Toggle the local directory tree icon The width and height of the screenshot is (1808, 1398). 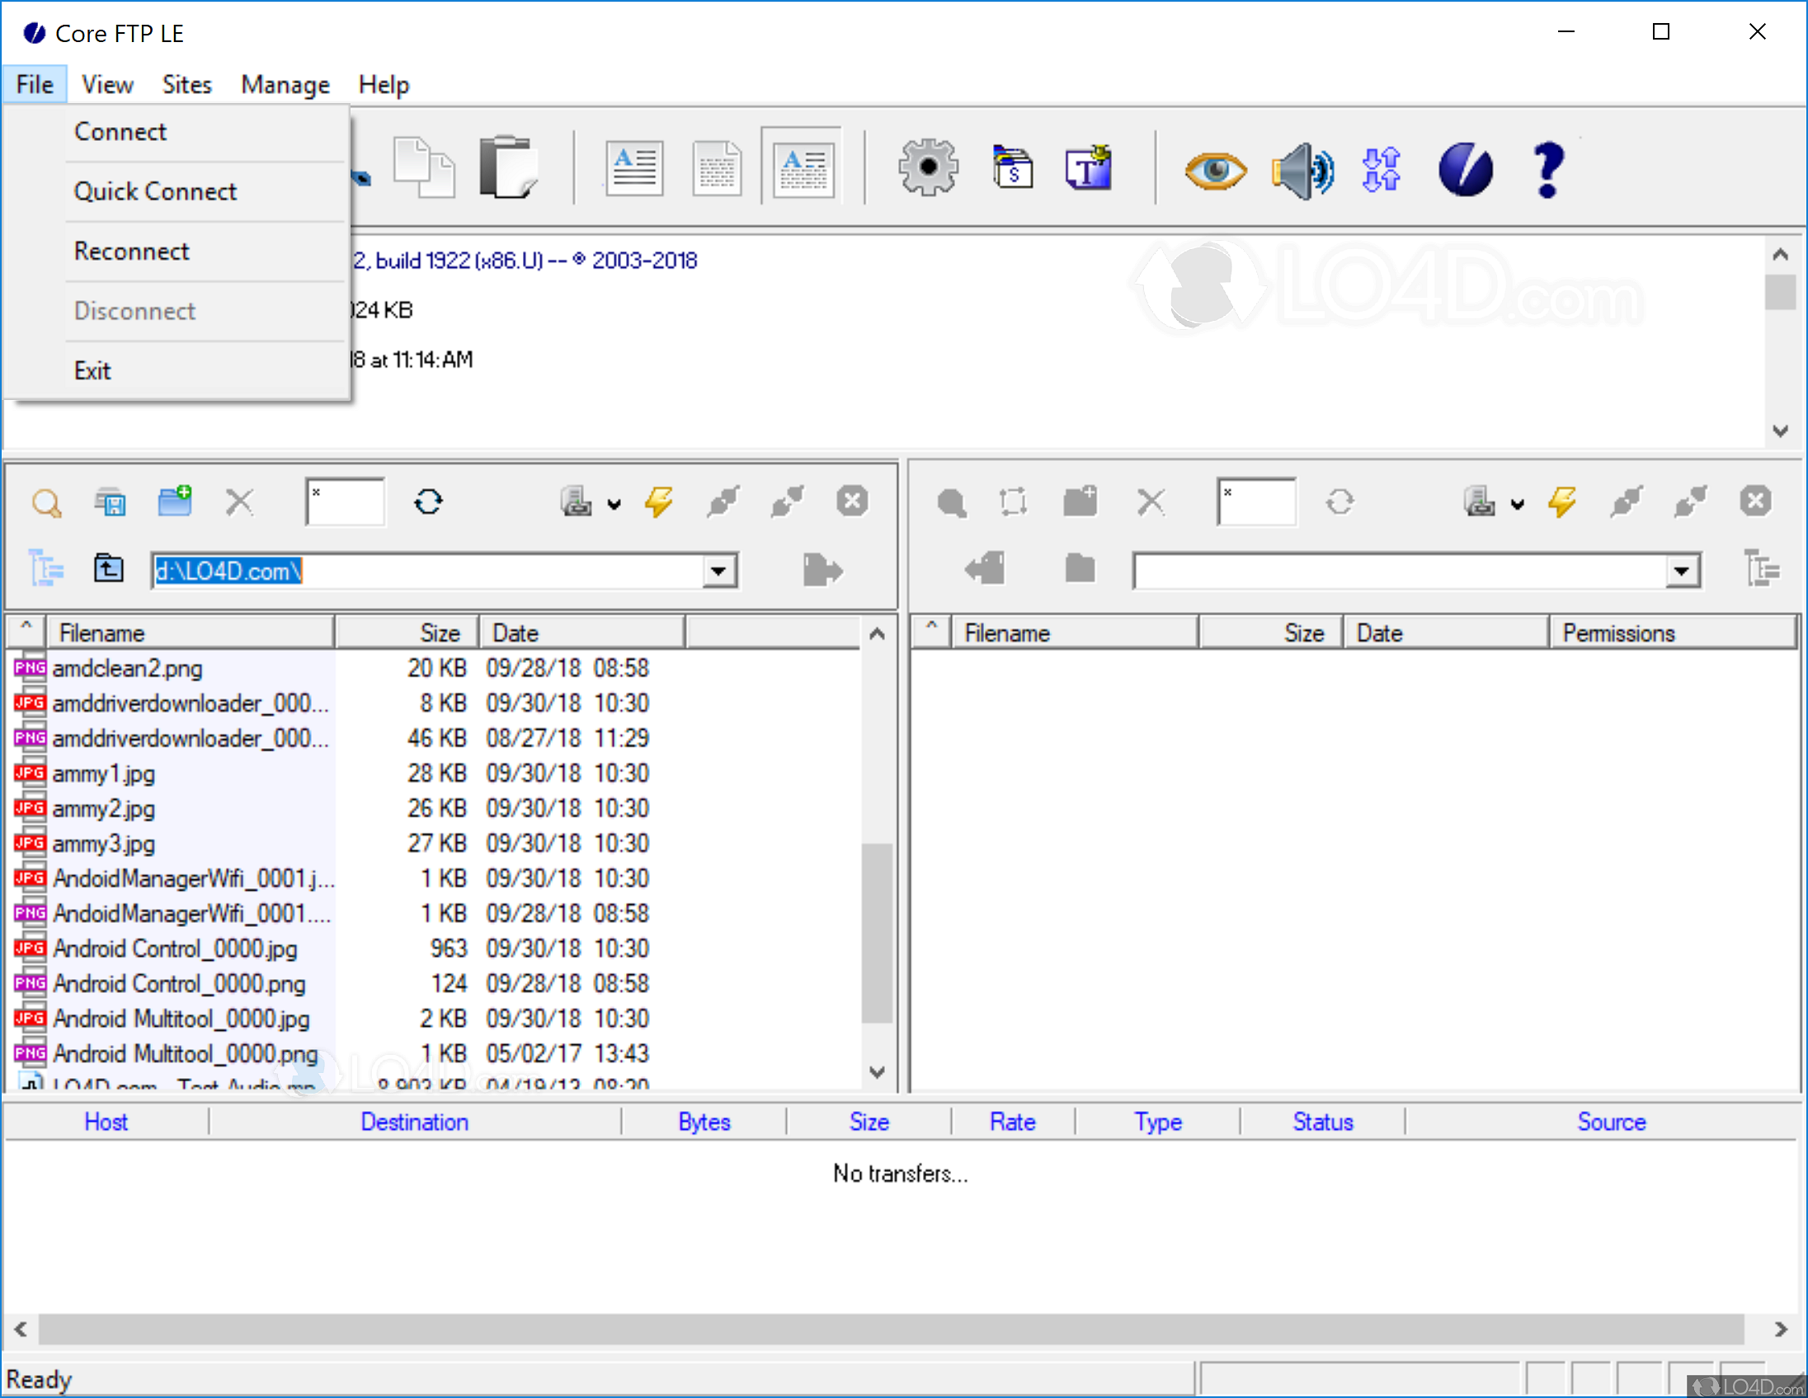coord(45,568)
